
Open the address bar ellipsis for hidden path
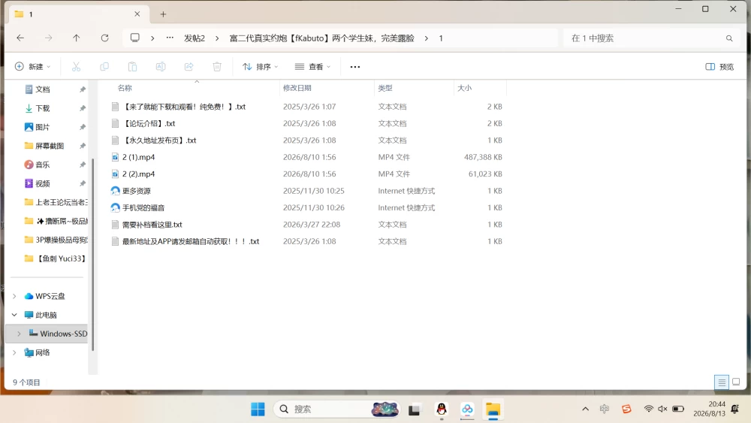[170, 38]
